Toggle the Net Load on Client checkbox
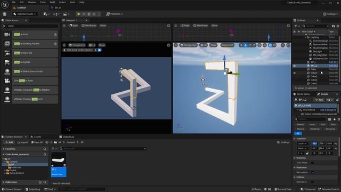This screenshot has height=192, width=341. (313, 172)
